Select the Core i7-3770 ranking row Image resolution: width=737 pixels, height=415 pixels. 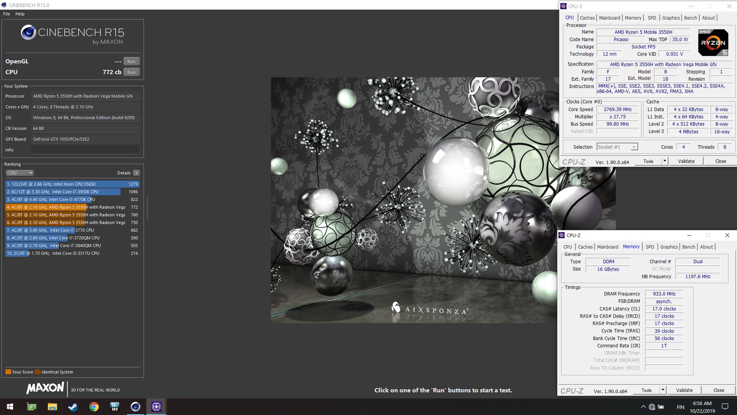pyautogui.click(x=72, y=230)
